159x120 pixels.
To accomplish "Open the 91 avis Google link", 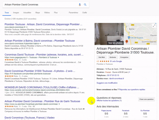I will click(x=116, y=61).
